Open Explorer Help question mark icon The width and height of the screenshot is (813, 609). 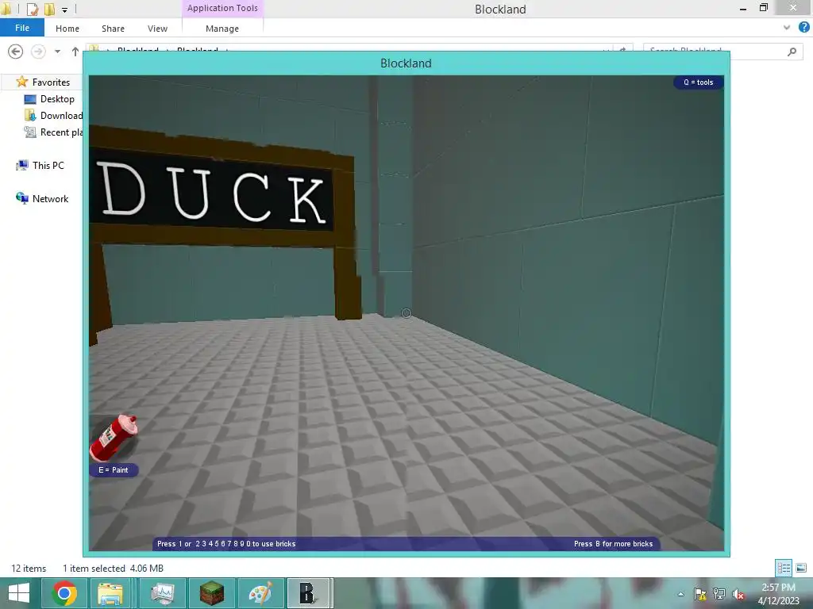(803, 28)
